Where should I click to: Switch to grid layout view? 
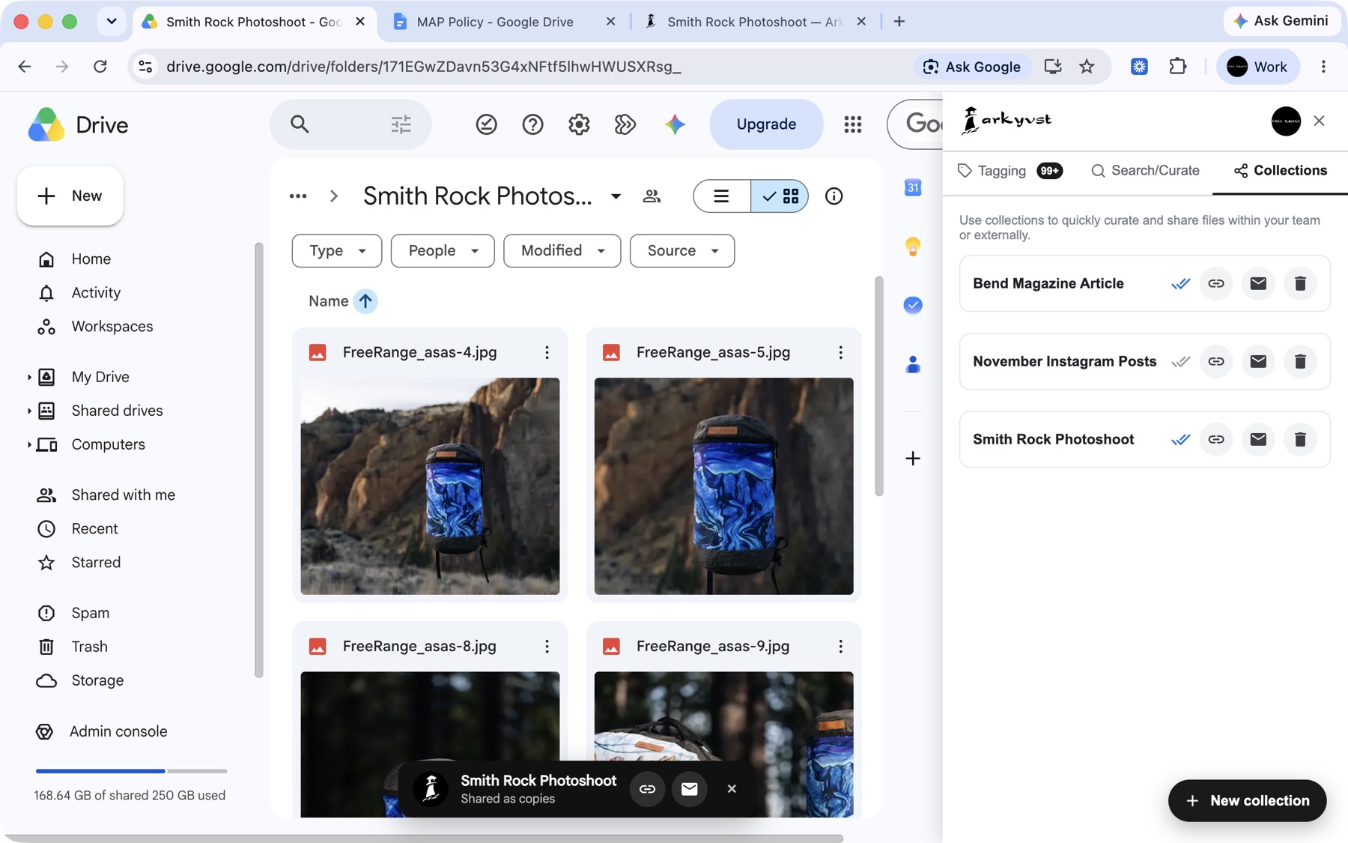pos(780,196)
